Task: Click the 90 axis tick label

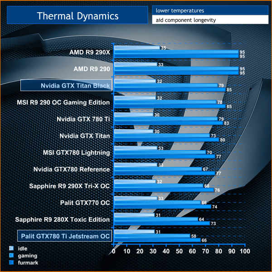Action: 232,251
